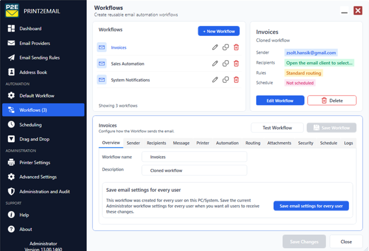The height and width of the screenshot is (251, 369).
Task: Click the Help info icon
Action: pyautogui.click(x=11, y=215)
